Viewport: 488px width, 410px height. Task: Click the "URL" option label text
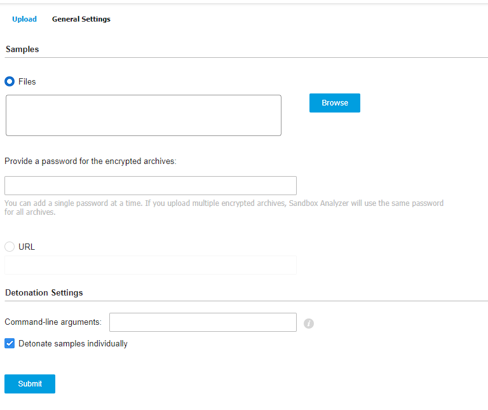[x=27, y=247]
